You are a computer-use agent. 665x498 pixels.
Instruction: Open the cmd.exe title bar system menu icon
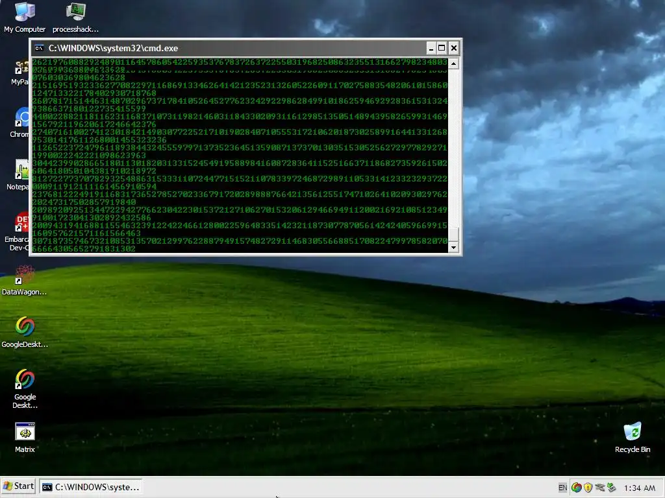point(39,48)
